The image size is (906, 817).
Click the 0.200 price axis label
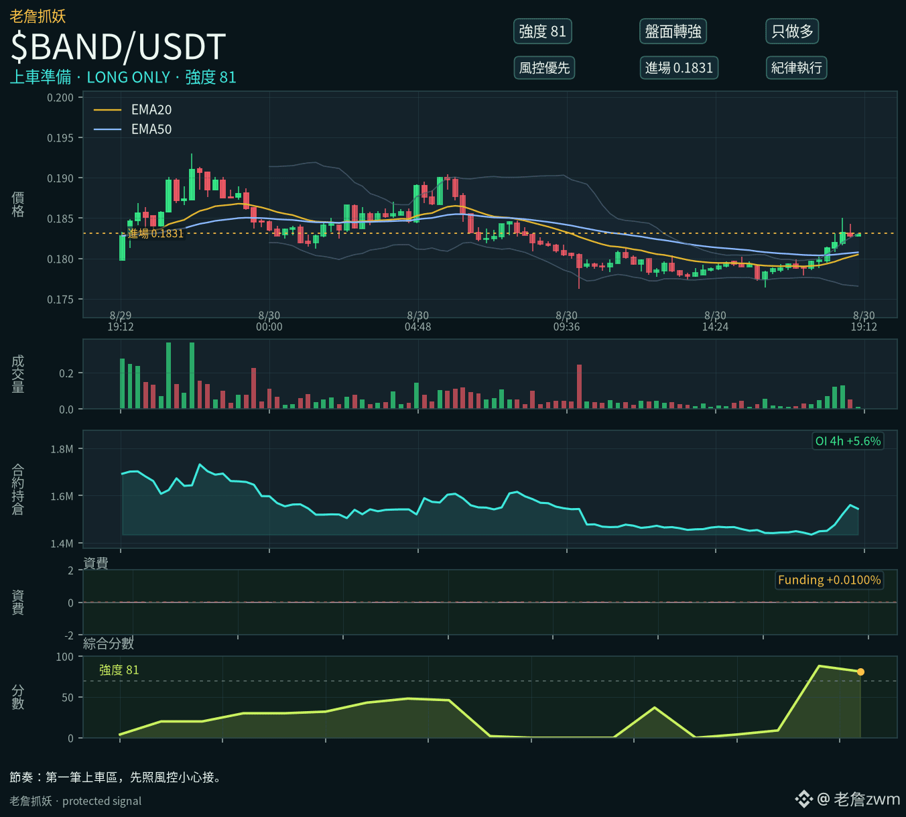pyautogui.click(x=60, y=98)
